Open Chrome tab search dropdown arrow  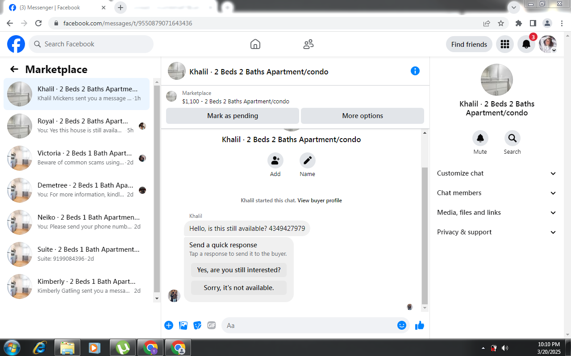[514, 7]
